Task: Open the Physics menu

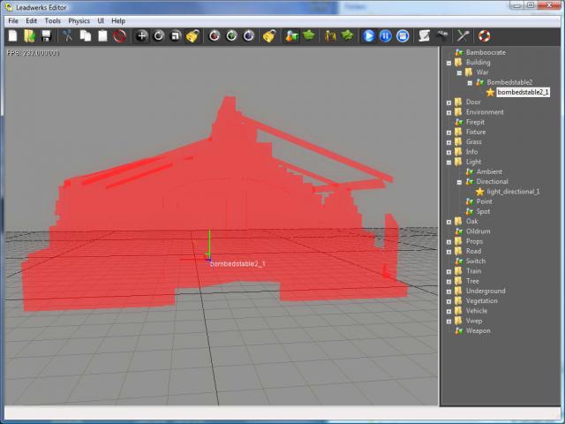Action: pyautogui.click(x=79, y=20)
